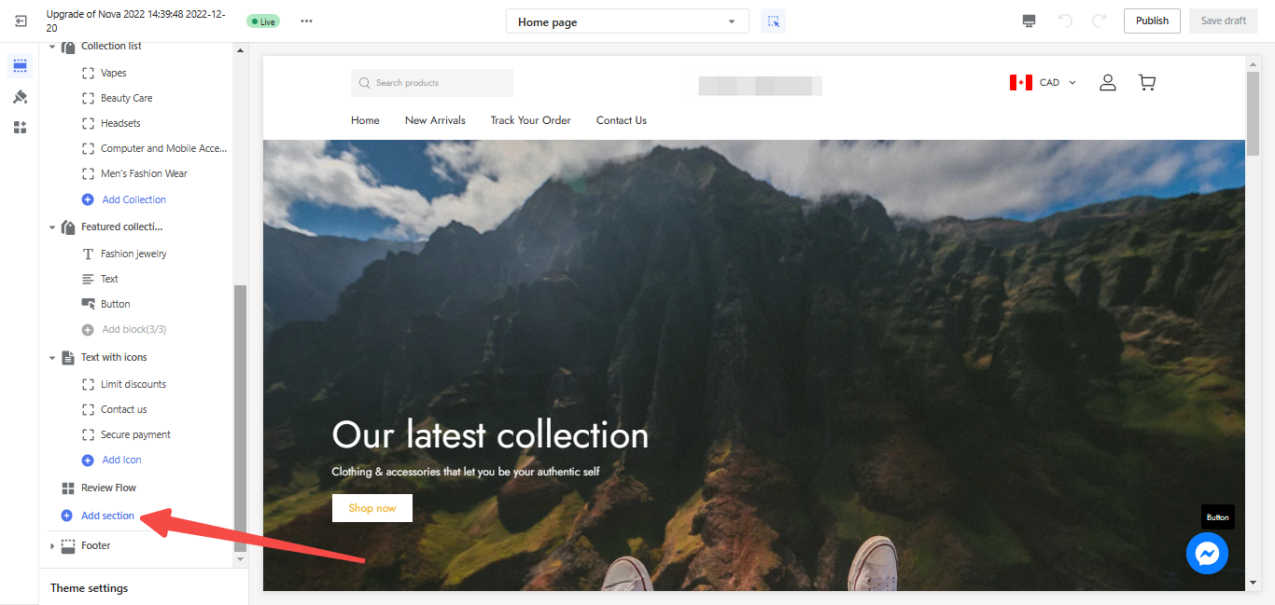Viewport: 1275px width, 605px height.
Task: Toggle the element inspector selection icon
Action: [773, 21]
